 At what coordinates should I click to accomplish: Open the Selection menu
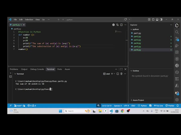click(x=29, y=20)
